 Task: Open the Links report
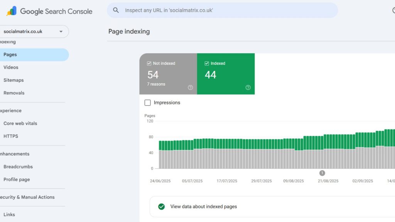pyautogui.click(x=9, y=215)
